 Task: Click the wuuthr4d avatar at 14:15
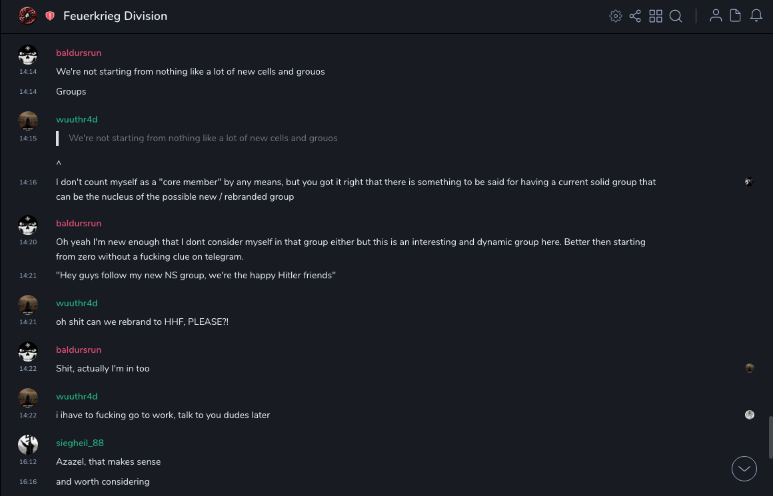pos(28,121)
